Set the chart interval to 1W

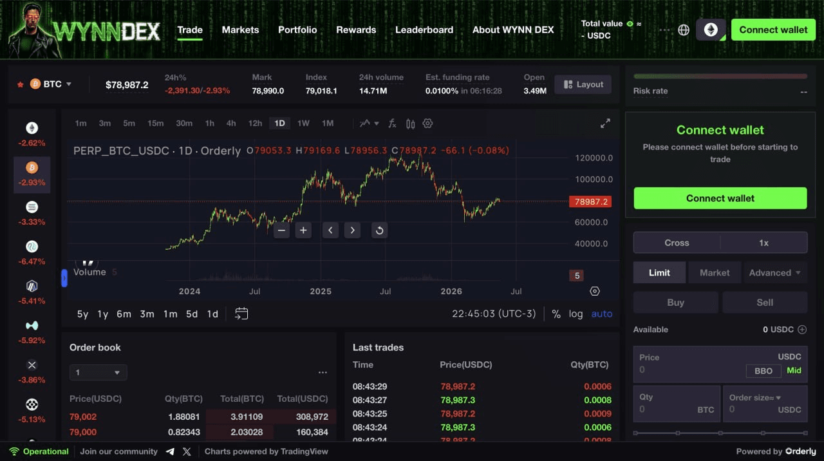click(x=303, y=123)
